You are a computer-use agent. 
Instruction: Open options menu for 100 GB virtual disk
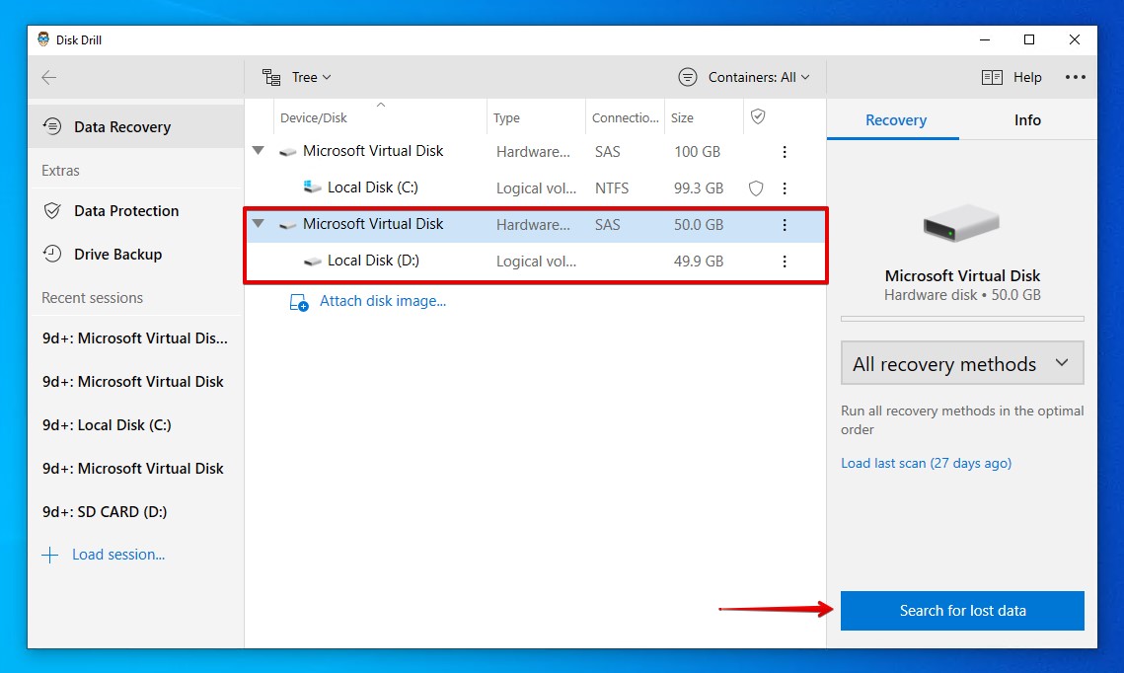(785, 152)
